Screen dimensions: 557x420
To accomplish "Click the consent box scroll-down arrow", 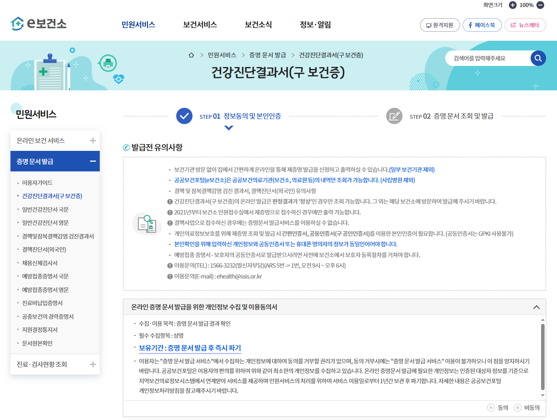I will tap(543, 395).
